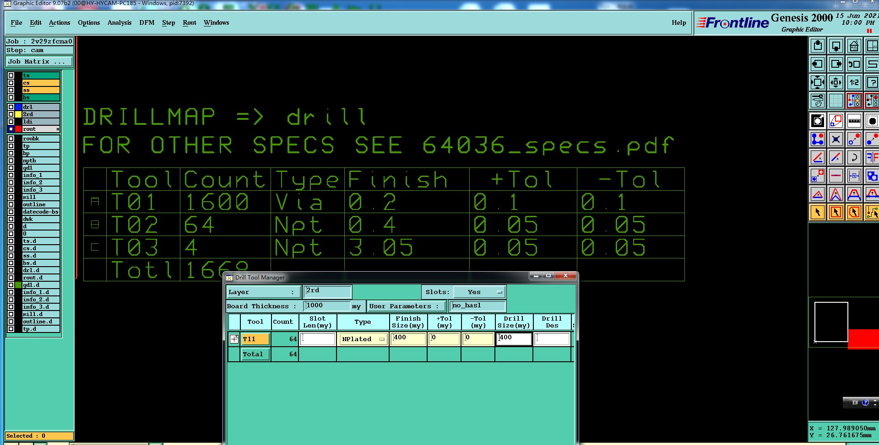Open the Options menu
879x445 pixels.
[89, 22]
